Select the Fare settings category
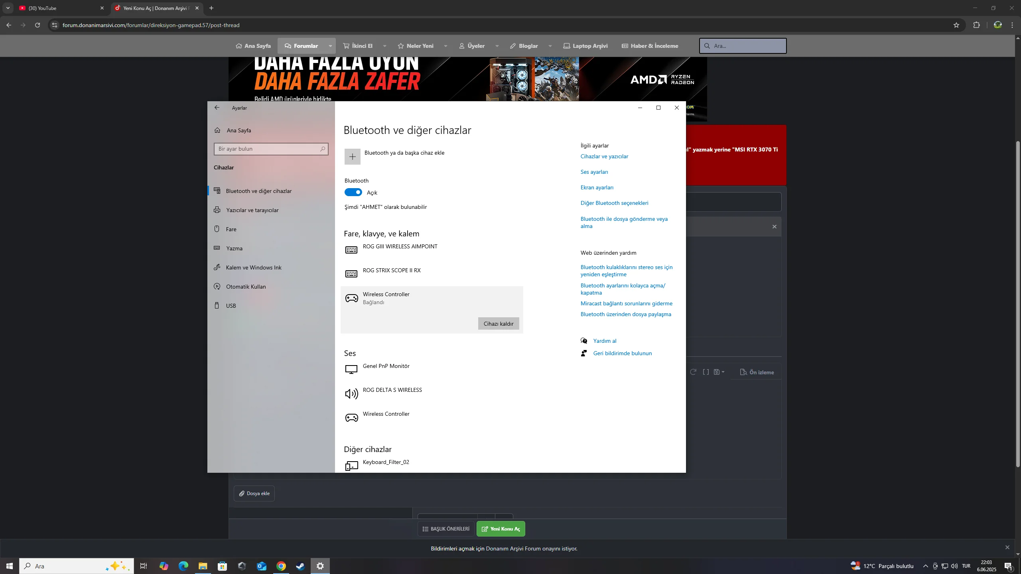Screen dimensions: 1021x574 click(231, 229)
